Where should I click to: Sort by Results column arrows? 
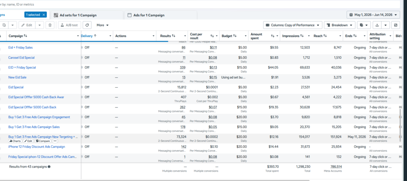point(174,36)
